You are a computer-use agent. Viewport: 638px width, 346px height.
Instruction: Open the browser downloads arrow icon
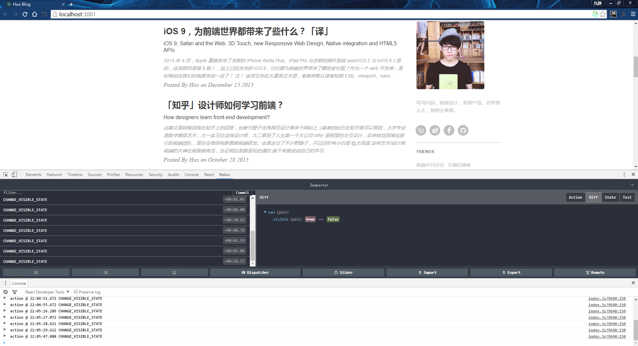click(624, 14)
